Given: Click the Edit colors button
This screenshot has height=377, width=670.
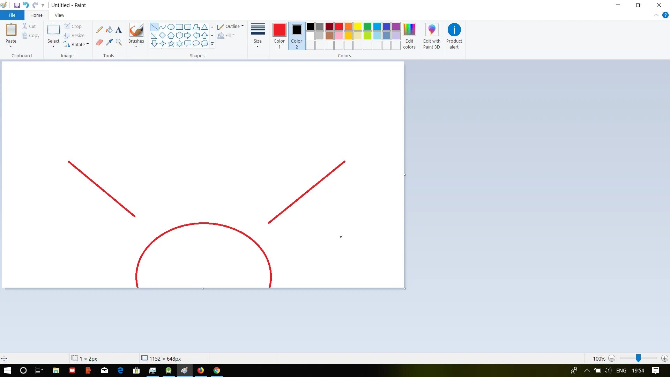Looking at the screenshot, I should tap(409, 36).
